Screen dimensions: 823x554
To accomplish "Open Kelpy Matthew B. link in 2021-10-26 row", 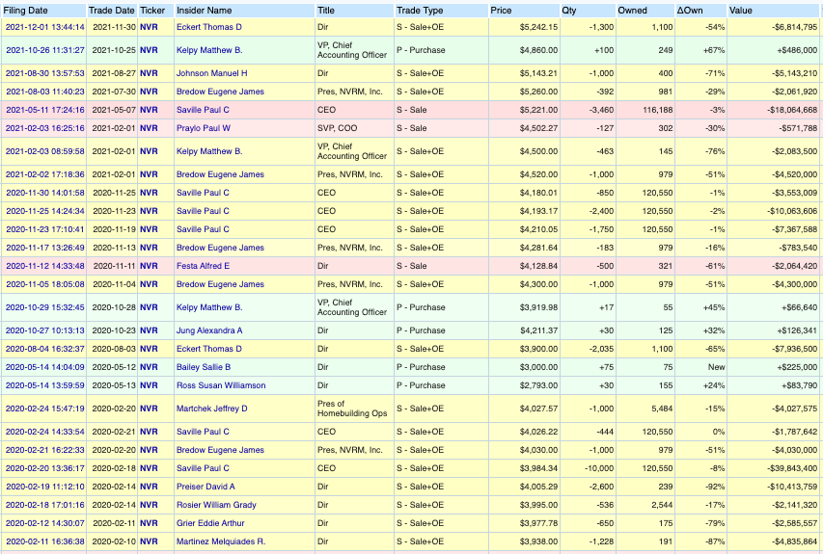I will [x=209, y=50].
